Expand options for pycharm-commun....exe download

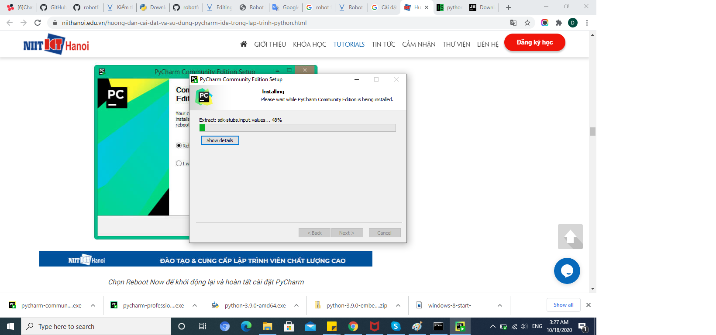tap(93, 305)
